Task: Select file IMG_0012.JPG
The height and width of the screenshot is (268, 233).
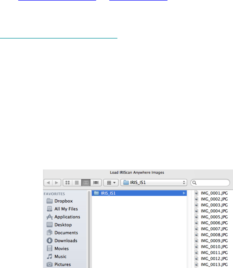Action: tap(211, 259)
